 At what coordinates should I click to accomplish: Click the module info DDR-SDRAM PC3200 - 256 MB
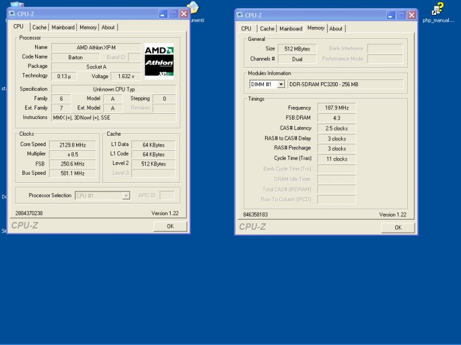[345, 85]
